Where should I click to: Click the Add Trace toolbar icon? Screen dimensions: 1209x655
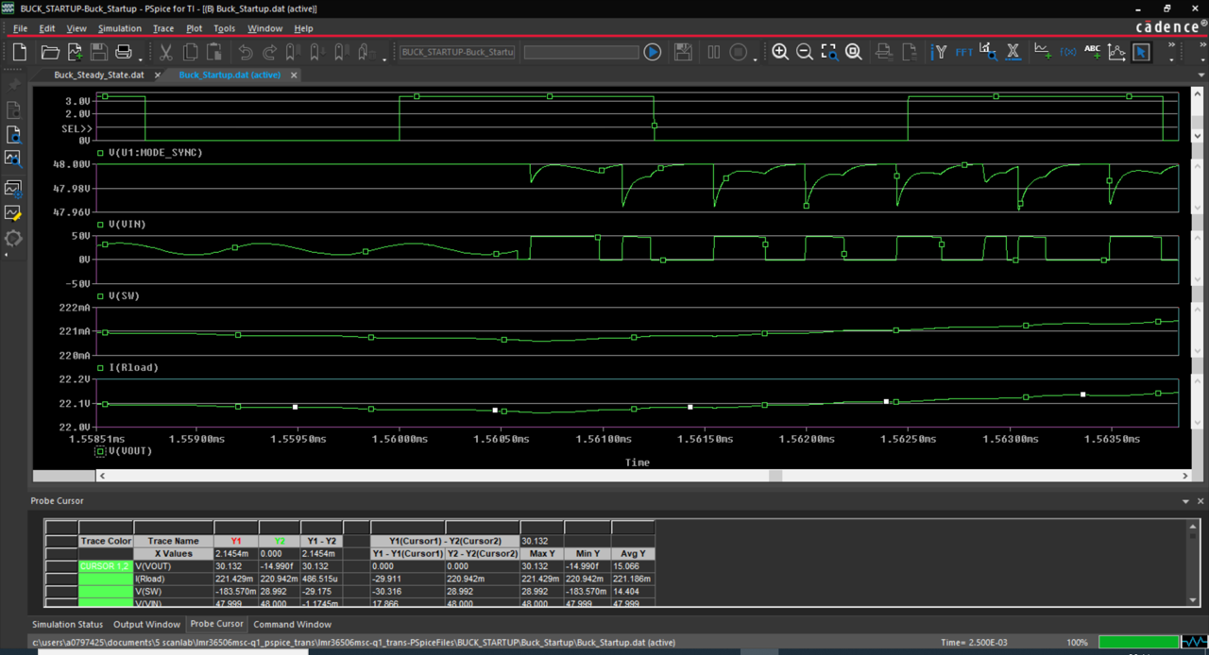coord(1041,52)
